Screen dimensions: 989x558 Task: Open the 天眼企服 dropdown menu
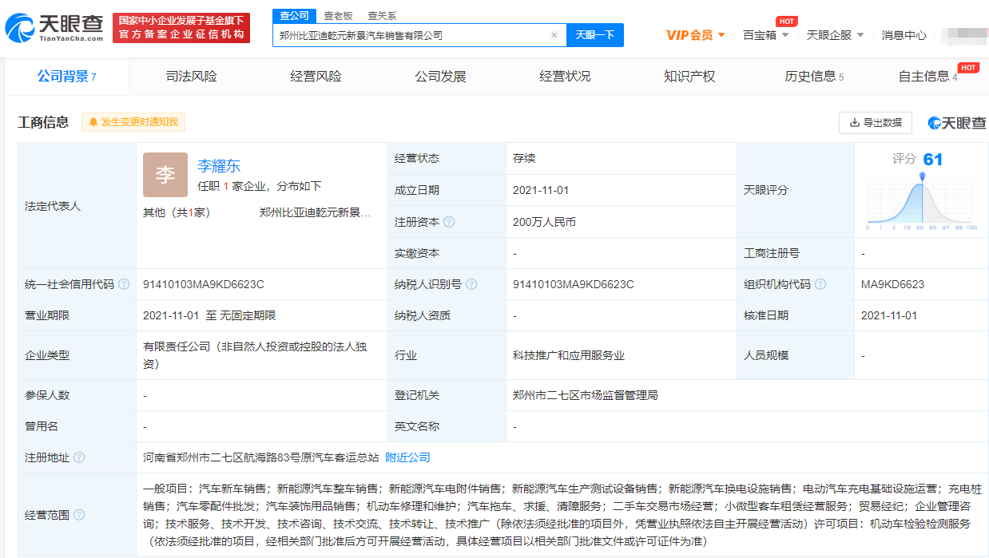(835, 35)
